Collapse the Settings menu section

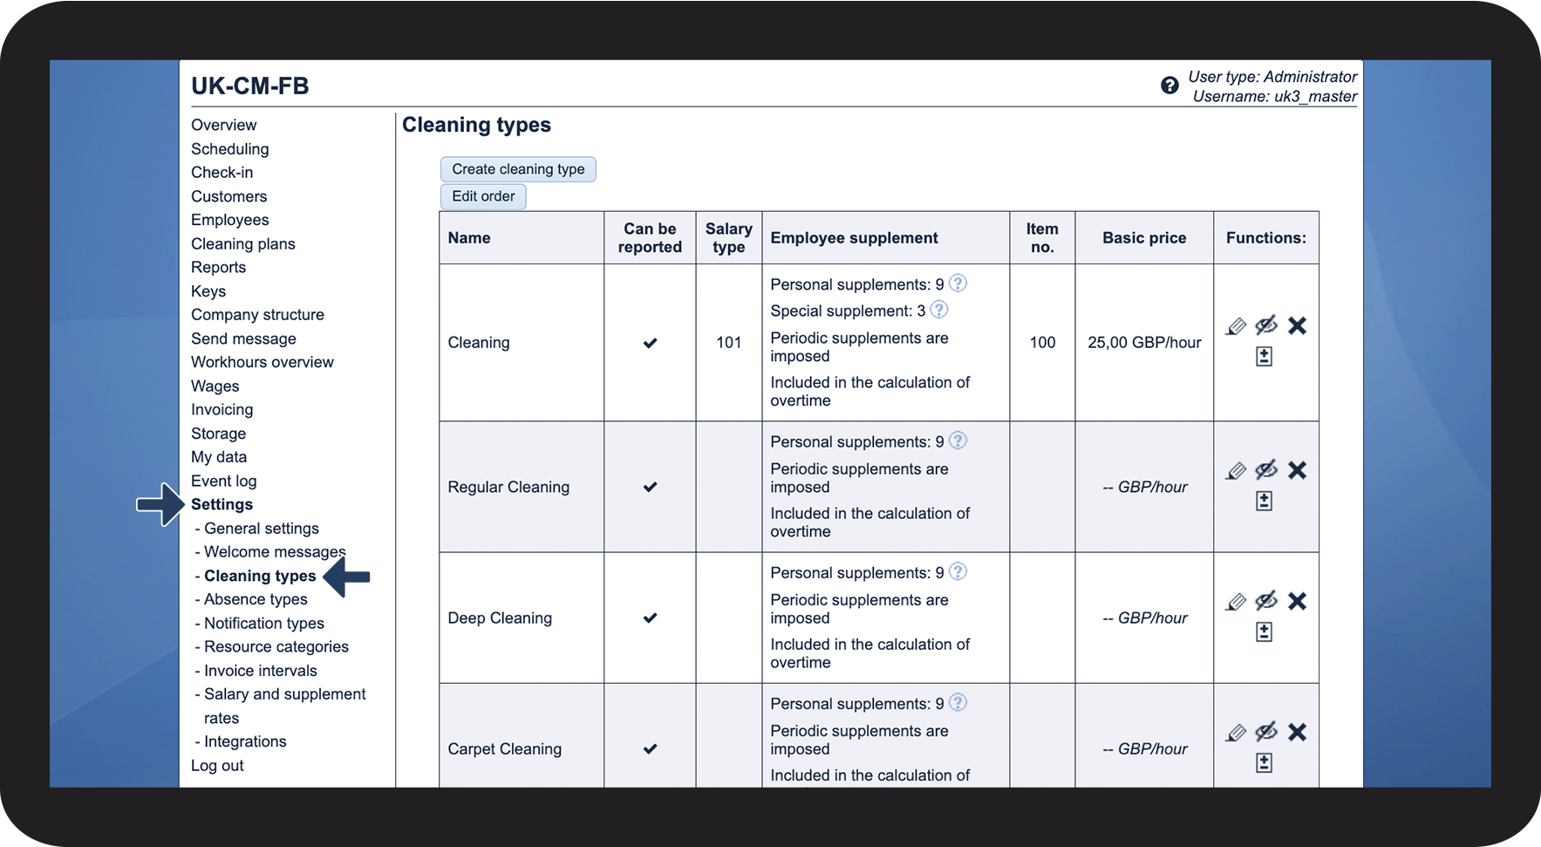(222, 504)
